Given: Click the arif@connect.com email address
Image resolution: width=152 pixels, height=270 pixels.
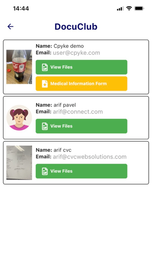Looking at the screenshot, I should coord(78,112).
